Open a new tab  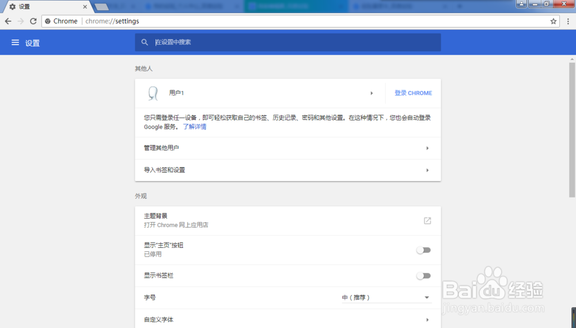[101, 6]
